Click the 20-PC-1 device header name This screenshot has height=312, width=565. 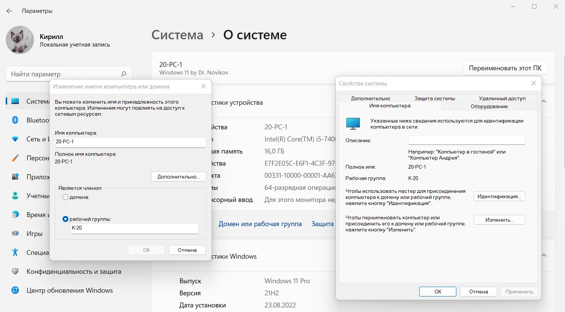(171, 65)
